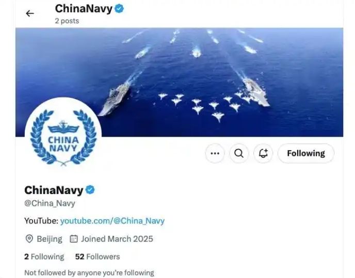Click the ChinaNavy display name in profile
355x278 pixels.
click(54, 190)
